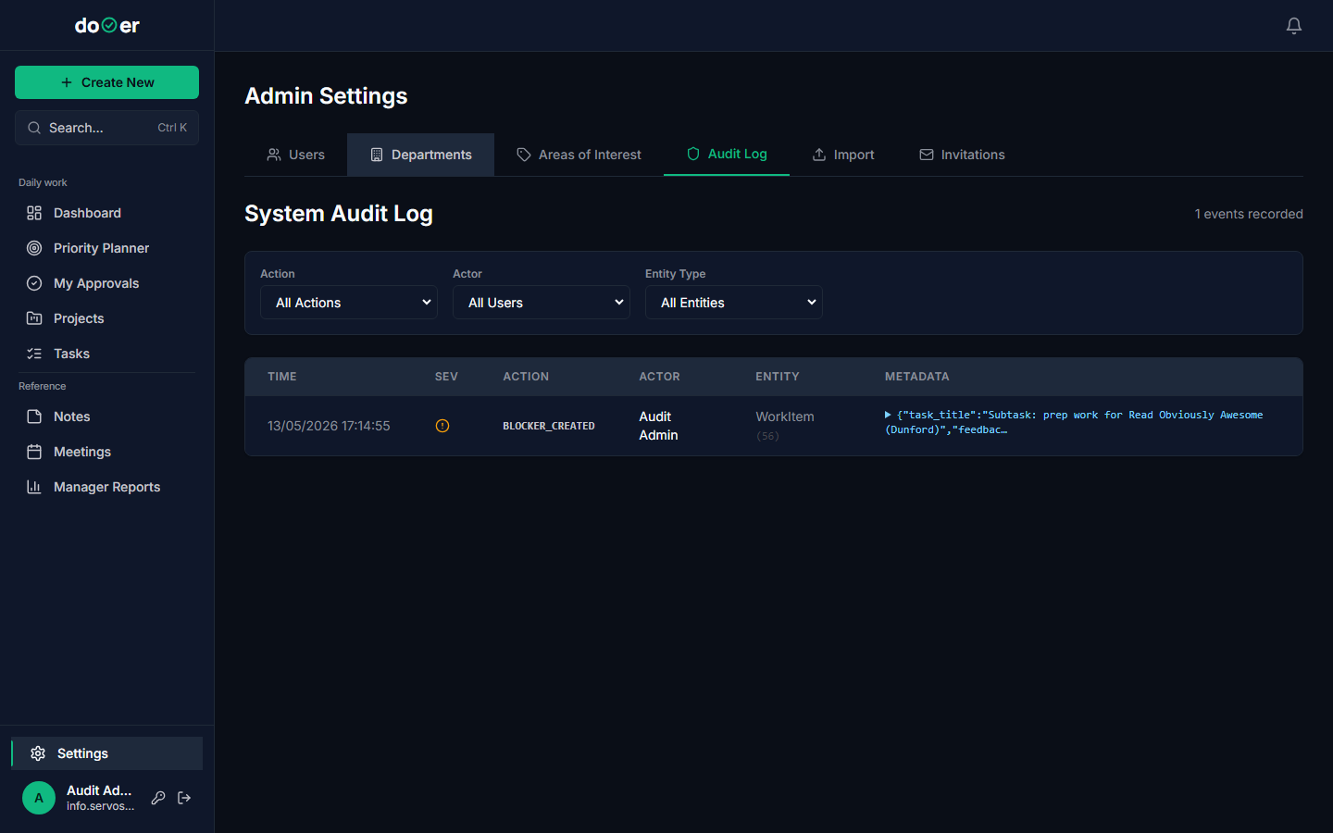Open the All Users actor dropdown
Image resolution: width=1333 pixels, height=833 pixels.
(542, 303)
